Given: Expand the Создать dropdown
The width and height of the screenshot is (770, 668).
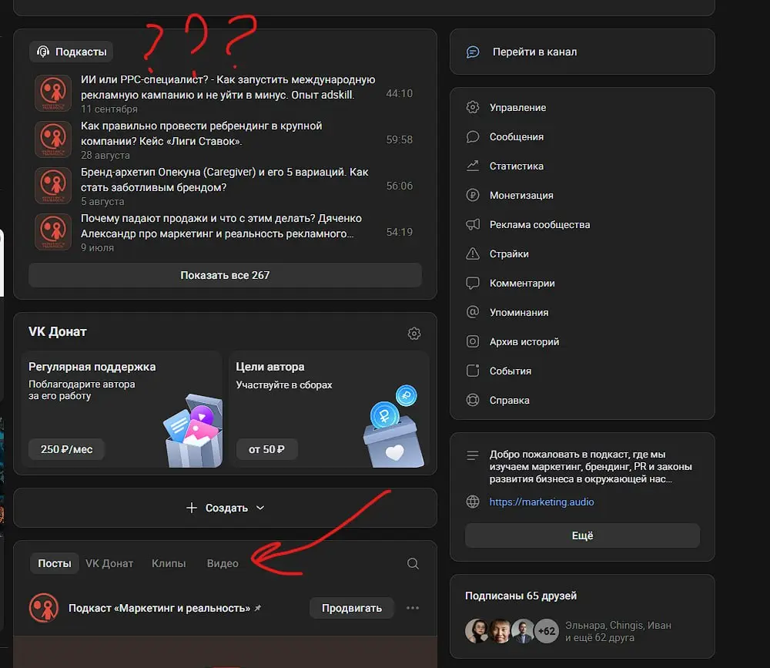Looking at the screenshot, I should [225, 508].
